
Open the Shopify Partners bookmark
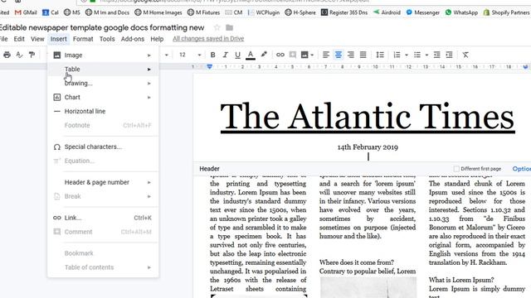(507, 12)
